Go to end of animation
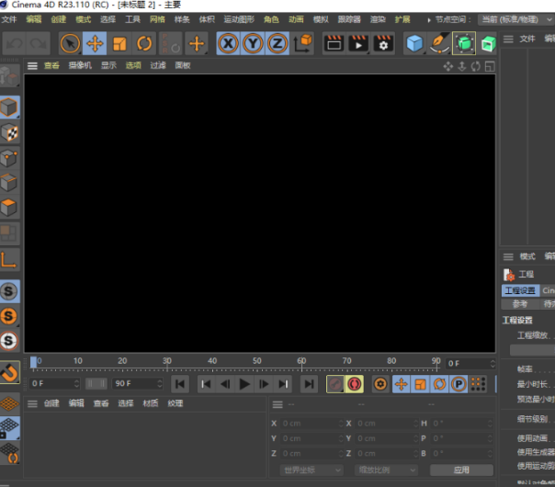 (x=309, y=384)
